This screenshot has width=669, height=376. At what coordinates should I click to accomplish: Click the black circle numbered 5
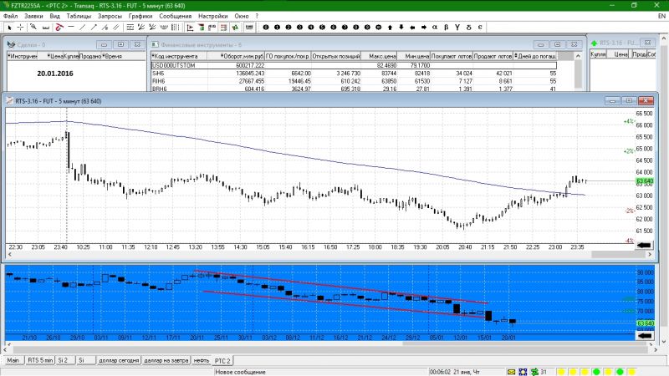tap(322, 28)
